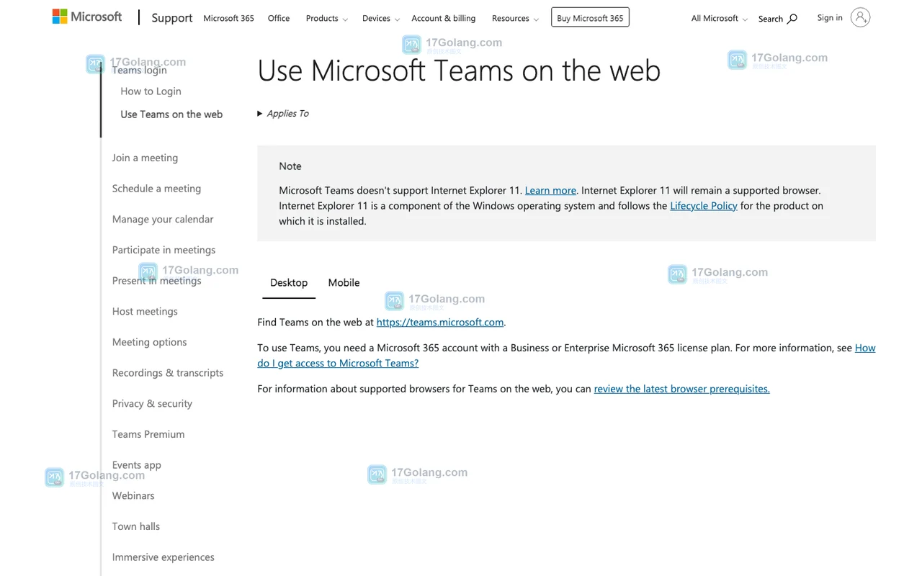Select Use Teams on the web sidebar item

(171, 114)
